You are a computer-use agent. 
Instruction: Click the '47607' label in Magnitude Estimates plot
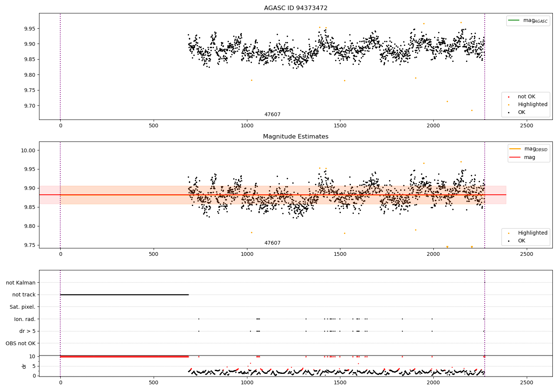point(272,243)
